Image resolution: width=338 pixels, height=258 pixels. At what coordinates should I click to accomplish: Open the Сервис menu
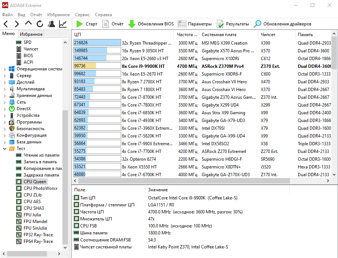(82, 15)
